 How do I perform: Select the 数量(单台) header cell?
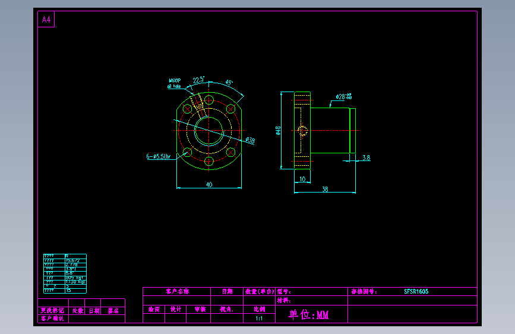pyautogui.click(x=259, y=291)
